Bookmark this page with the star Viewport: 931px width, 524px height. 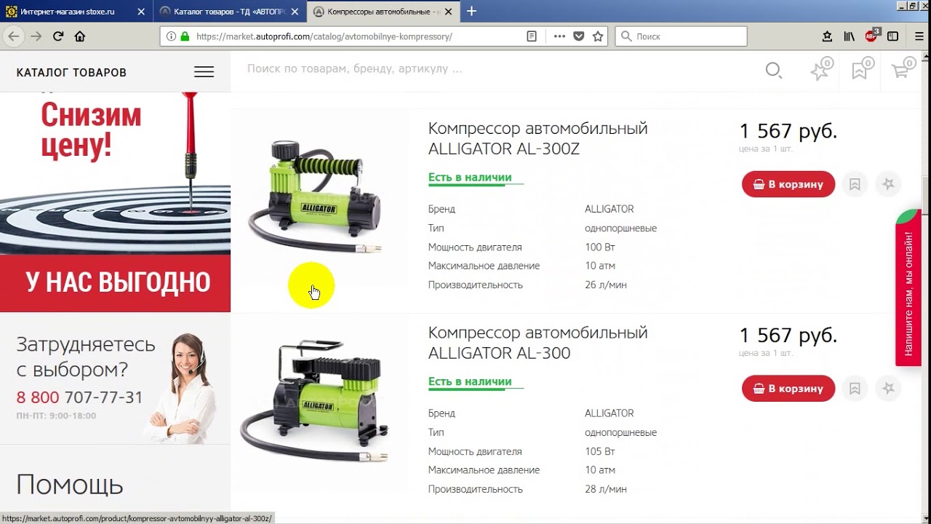(598, 36)
